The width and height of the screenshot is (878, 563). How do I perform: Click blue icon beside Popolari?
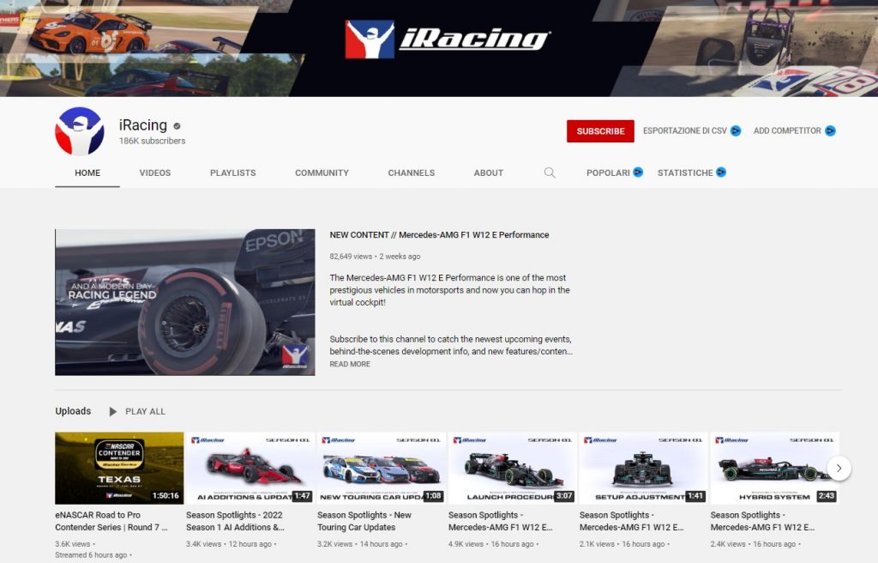tap(638, 173)
